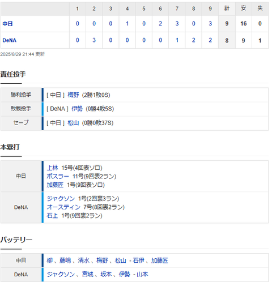Open オースティン link in home run list
Screen dimensions: 272x282
[x=63, y=207]
